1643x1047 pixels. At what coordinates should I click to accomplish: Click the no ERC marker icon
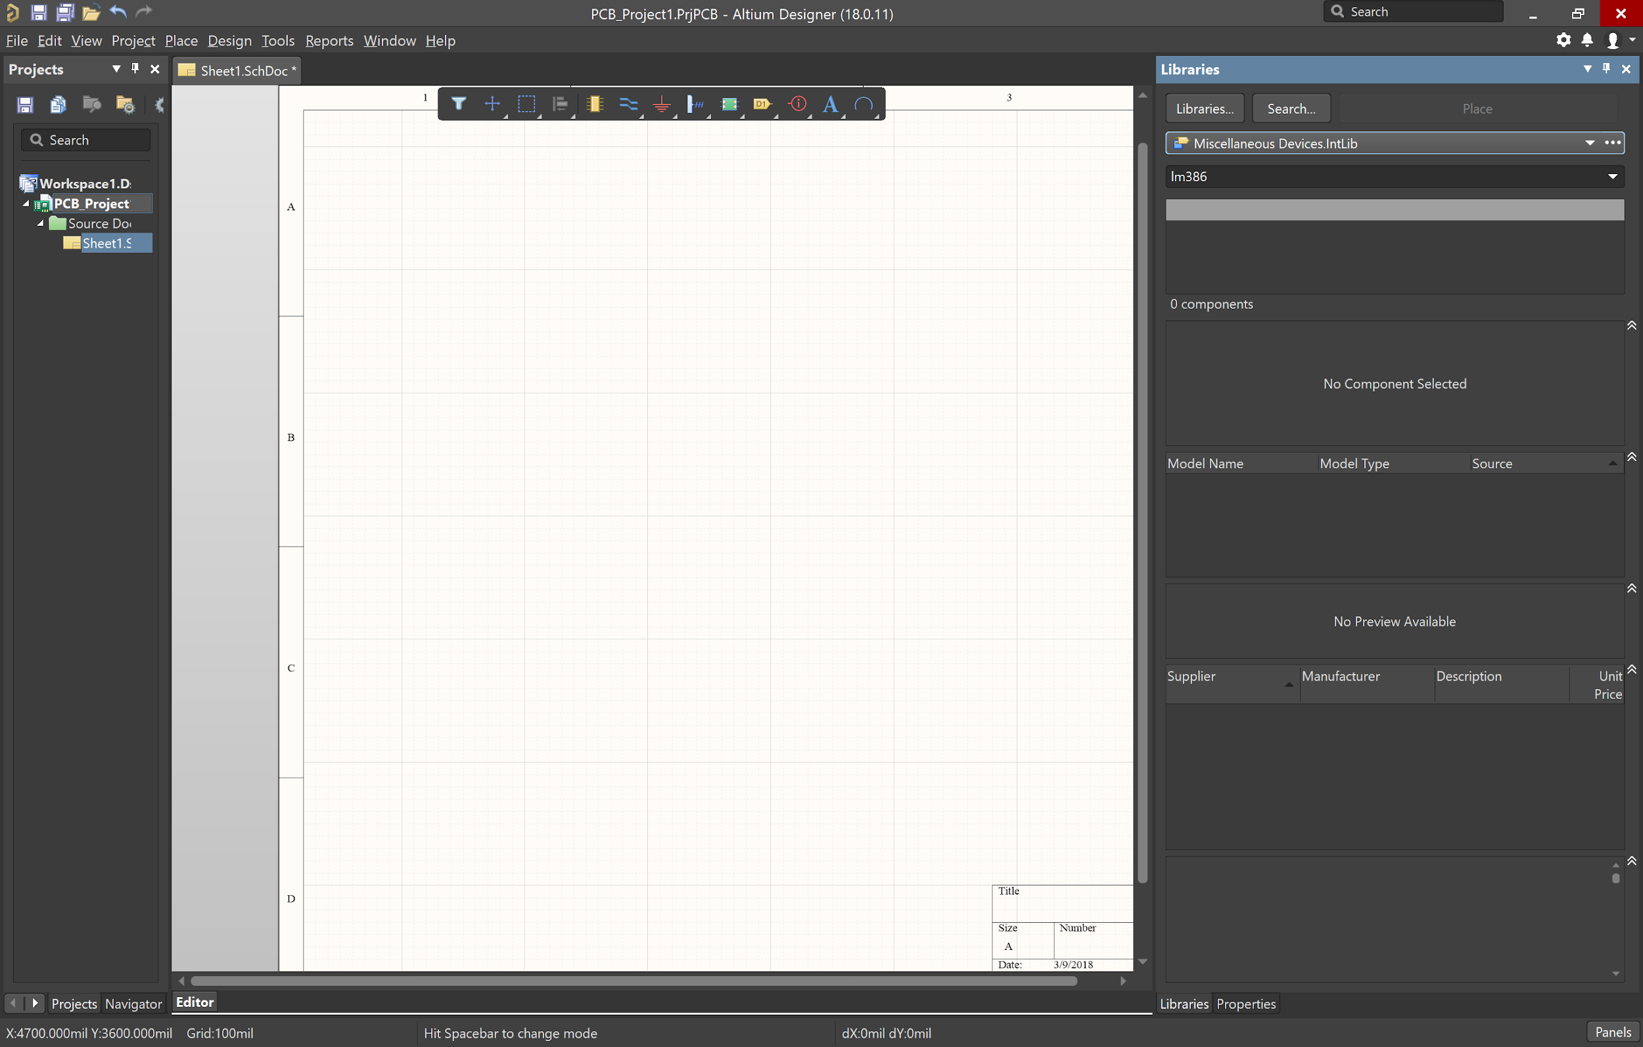click(x=795, y=104)
